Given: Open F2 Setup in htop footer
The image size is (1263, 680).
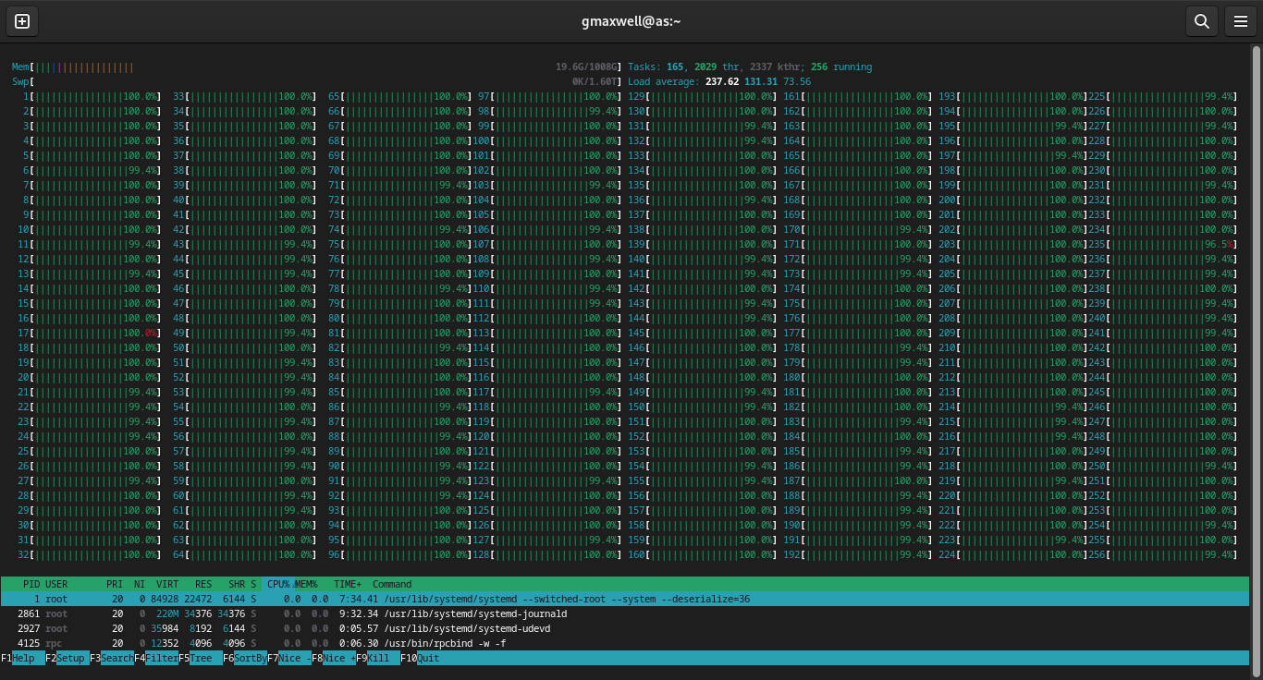Looking at the screenshot, I should pyautogui.click(x=70, y=658).
